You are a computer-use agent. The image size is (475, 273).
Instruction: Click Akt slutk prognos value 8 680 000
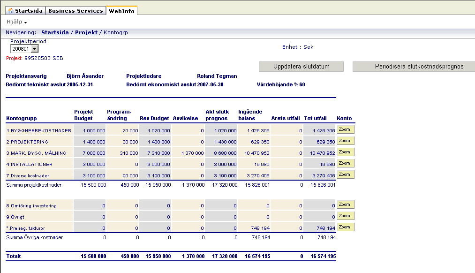click(x=225, y=153)
